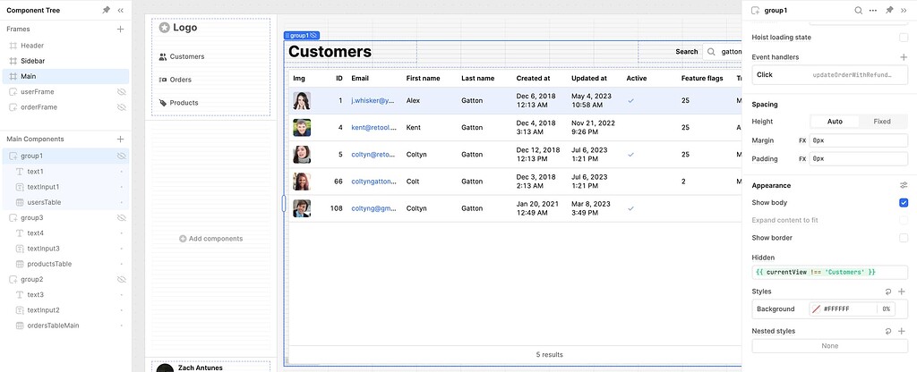Viewport: 917px width, 372px height.
Task: Toggle visibility of group2
Action: tap(122, 280)
